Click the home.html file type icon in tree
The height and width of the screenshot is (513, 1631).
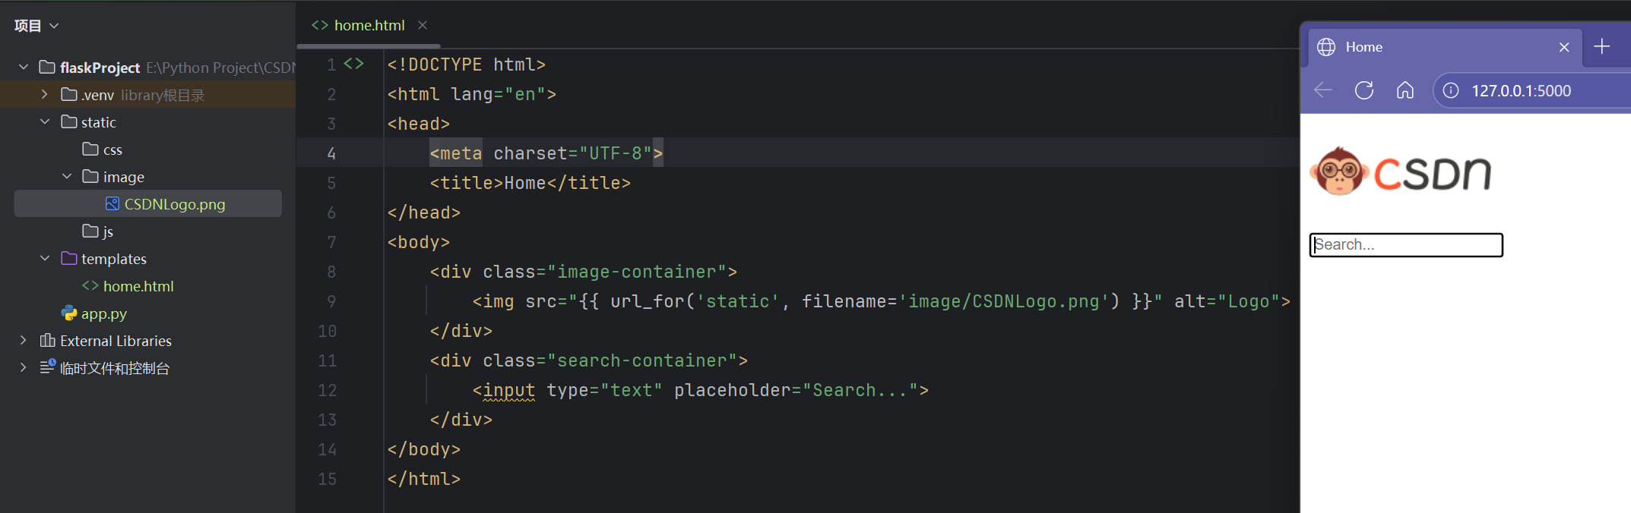[90, 286]
